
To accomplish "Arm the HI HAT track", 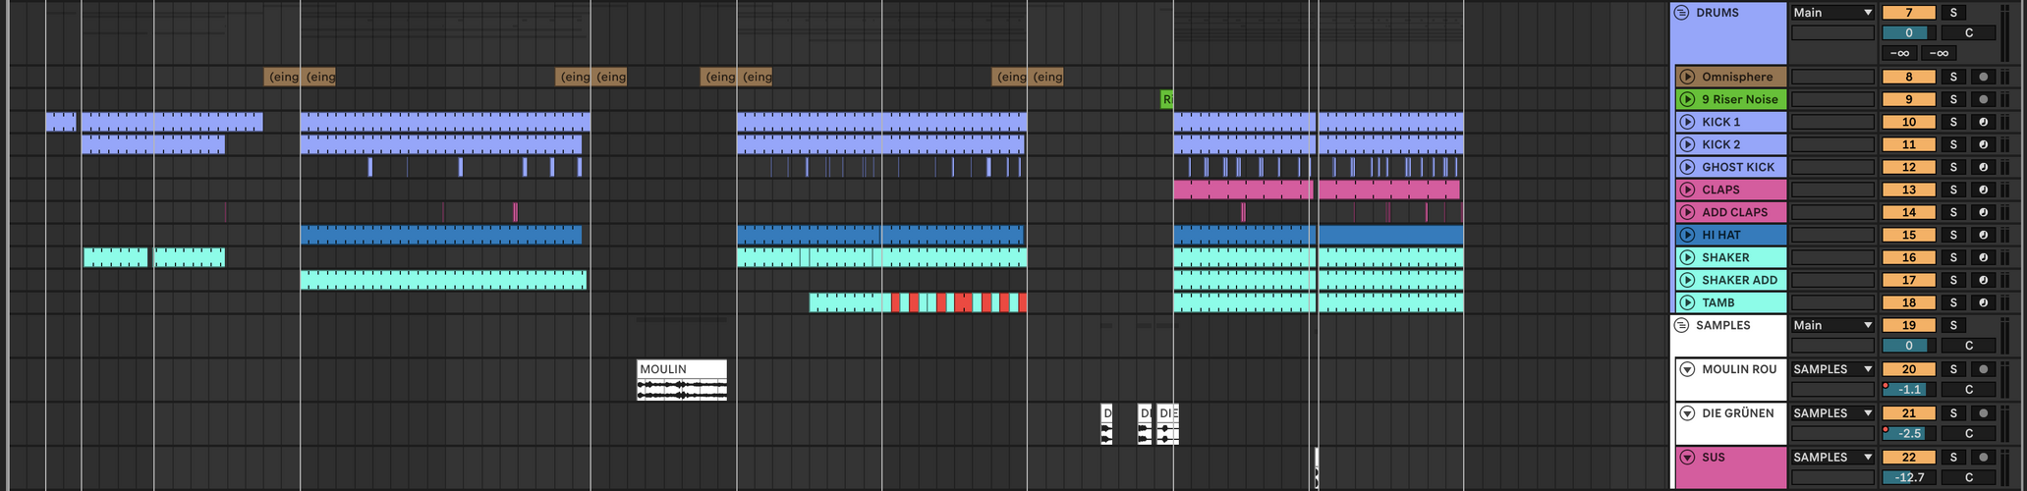I will click(1983, 235).
